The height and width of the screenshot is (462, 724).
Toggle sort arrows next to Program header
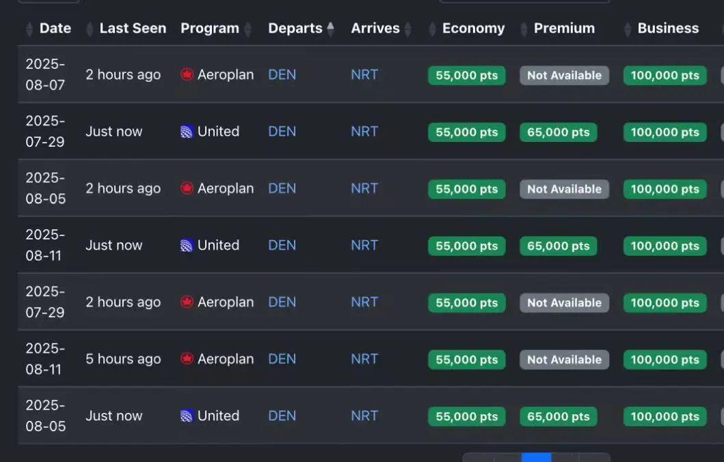(x=248, y=29)
